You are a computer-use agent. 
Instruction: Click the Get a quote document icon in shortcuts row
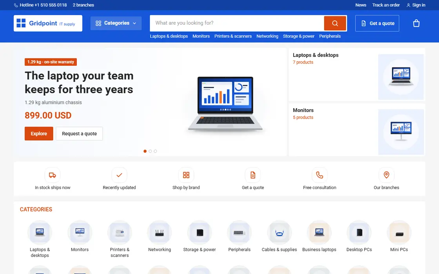pos(253,175)
